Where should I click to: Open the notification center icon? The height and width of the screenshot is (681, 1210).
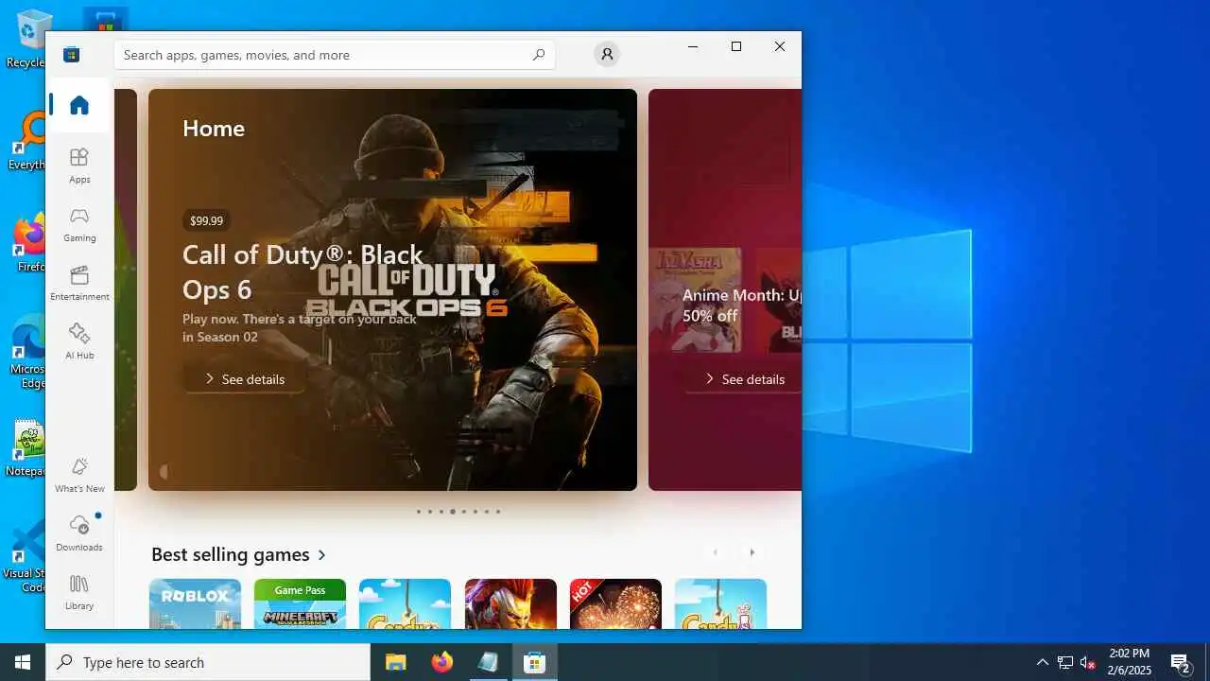coord(1180,662)
